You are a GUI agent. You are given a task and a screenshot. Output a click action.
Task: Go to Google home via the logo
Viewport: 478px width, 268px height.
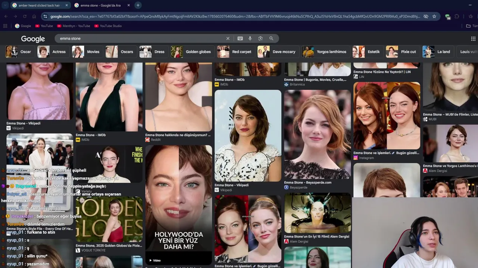pos(33,39)
